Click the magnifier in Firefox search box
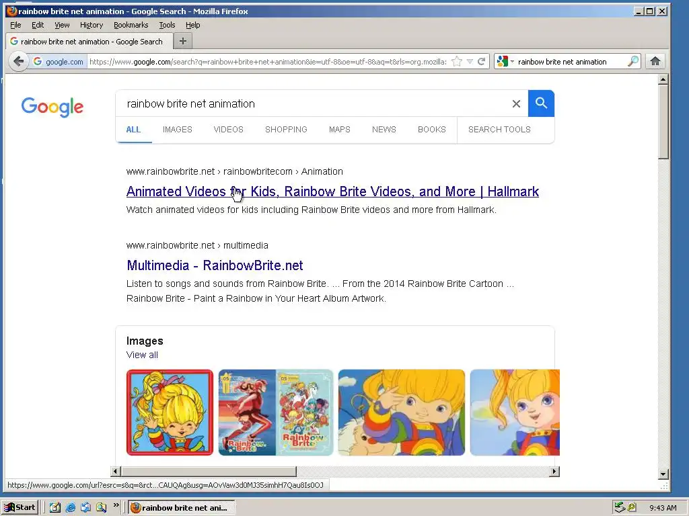Image resolution: width=689 pixels, height=516 pixels. click(x=632, y=61)
